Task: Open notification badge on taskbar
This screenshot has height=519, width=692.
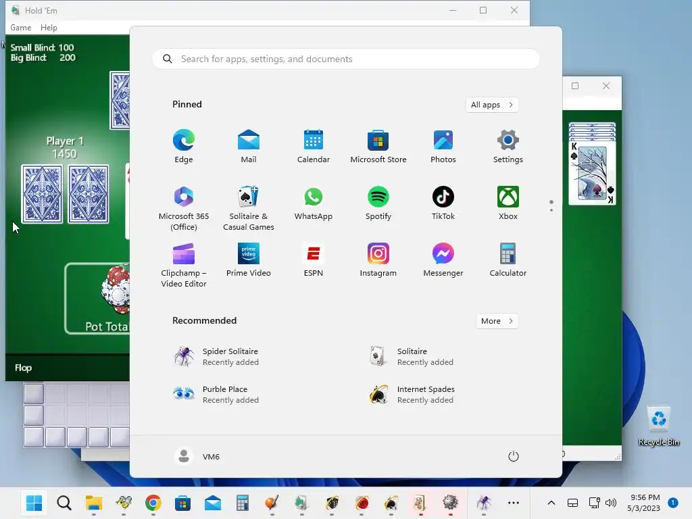Action: click(x=673, y=502)
